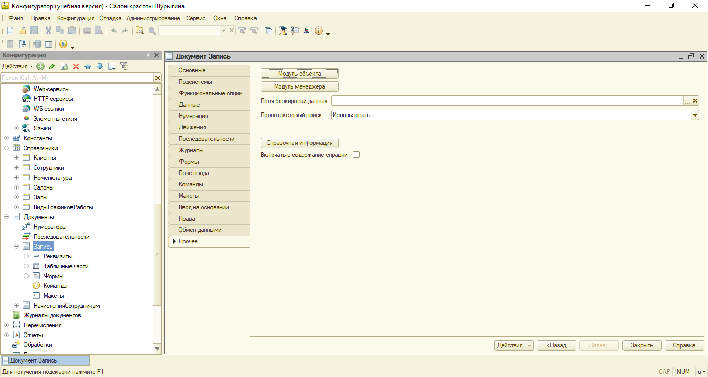Click the red Delete icon in Configuration panel
This screenshot has width=708, height=377.
click(76, 66)
